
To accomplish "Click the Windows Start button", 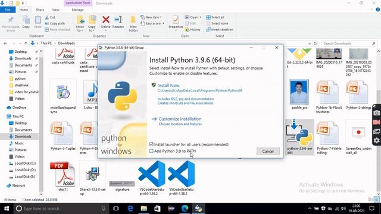I will coord(7,209).
